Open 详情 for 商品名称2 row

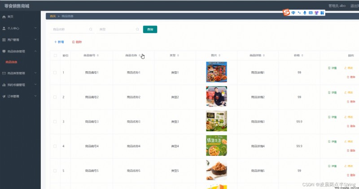(x=333, y=93)
